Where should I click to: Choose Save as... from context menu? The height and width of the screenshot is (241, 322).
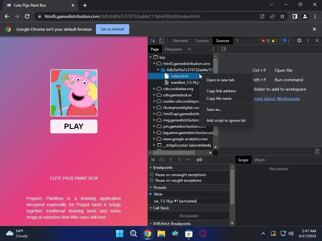click(x=226, y=110)
